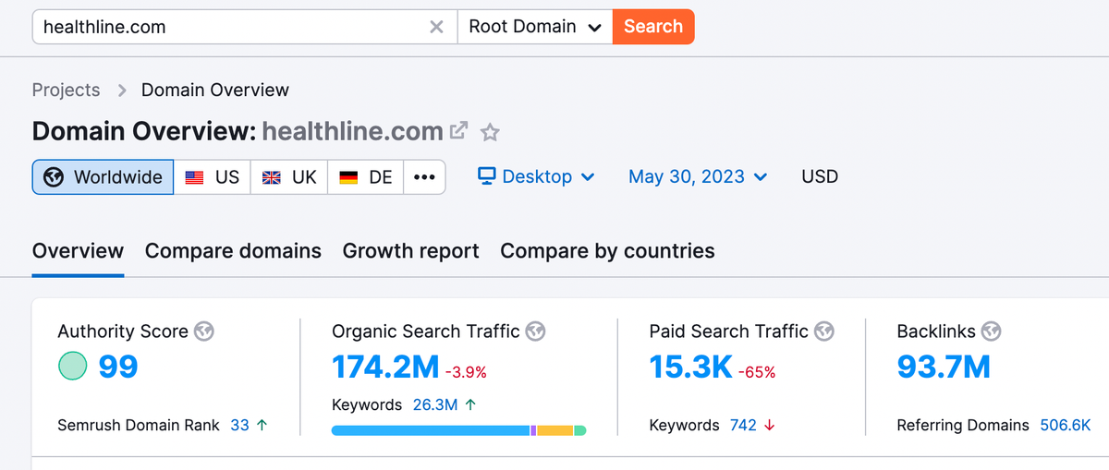This screenshot has width=1109, height=470.
Task: Click the orange Search button
Action: (x=653, y=27)
